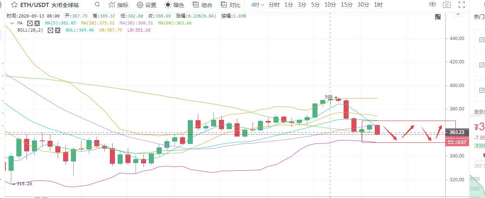Open the 4时 timeframe dropdown
The width and height of the screenshot is (485, 198).
tap(257, 5)
